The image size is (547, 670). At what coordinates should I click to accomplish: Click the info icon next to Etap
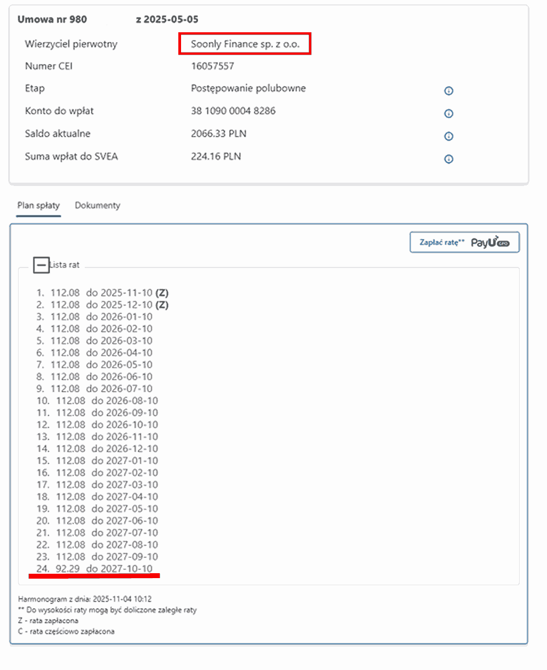pos(449,91)
